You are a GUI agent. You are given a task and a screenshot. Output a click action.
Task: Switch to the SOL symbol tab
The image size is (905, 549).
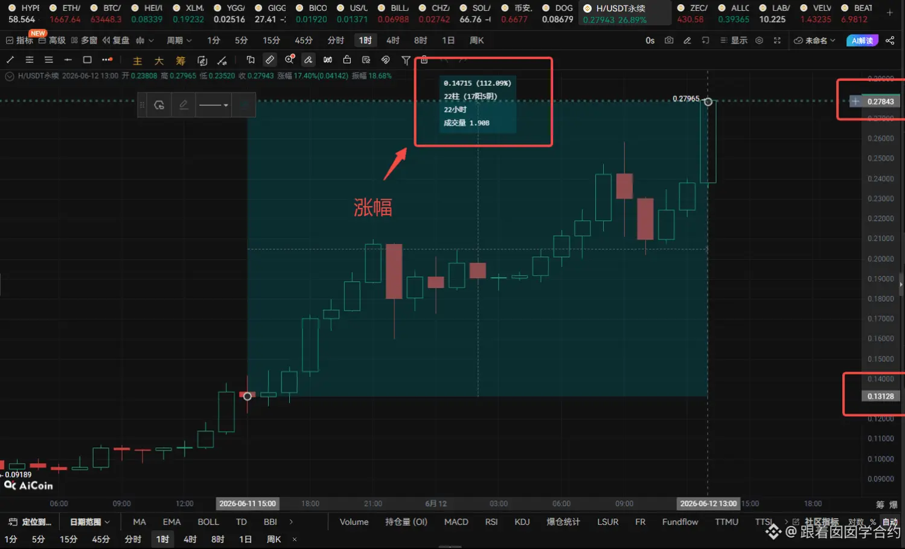tap(475, 13)
